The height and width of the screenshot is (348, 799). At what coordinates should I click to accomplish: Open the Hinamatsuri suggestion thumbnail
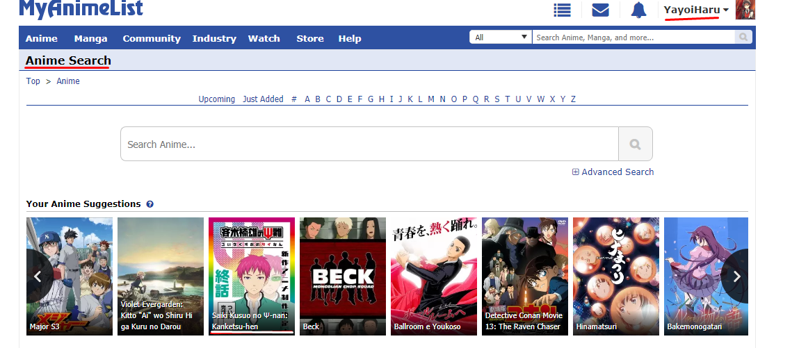point(615,276)
